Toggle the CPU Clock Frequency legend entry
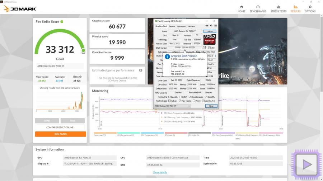Screen dimensions: 323x181 [x=223, y=134]
